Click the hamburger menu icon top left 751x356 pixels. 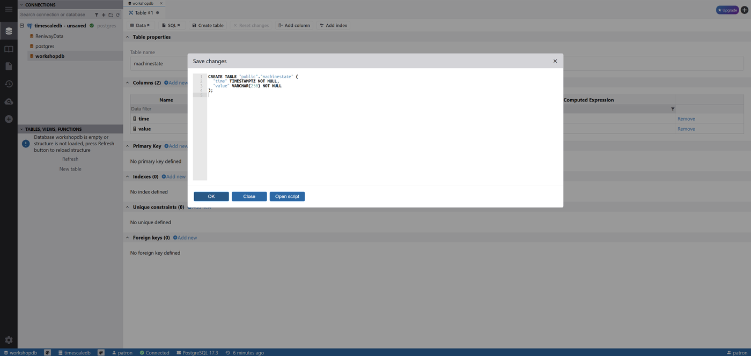(9, 9)
